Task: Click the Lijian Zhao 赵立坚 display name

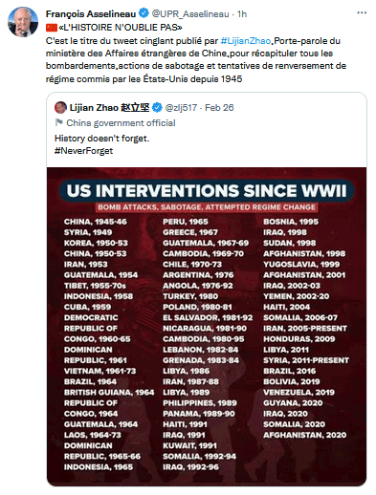Action: (109, 108)
